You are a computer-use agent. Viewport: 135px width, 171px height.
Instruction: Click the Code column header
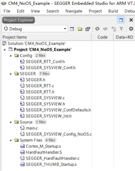(x=102, y=37)
